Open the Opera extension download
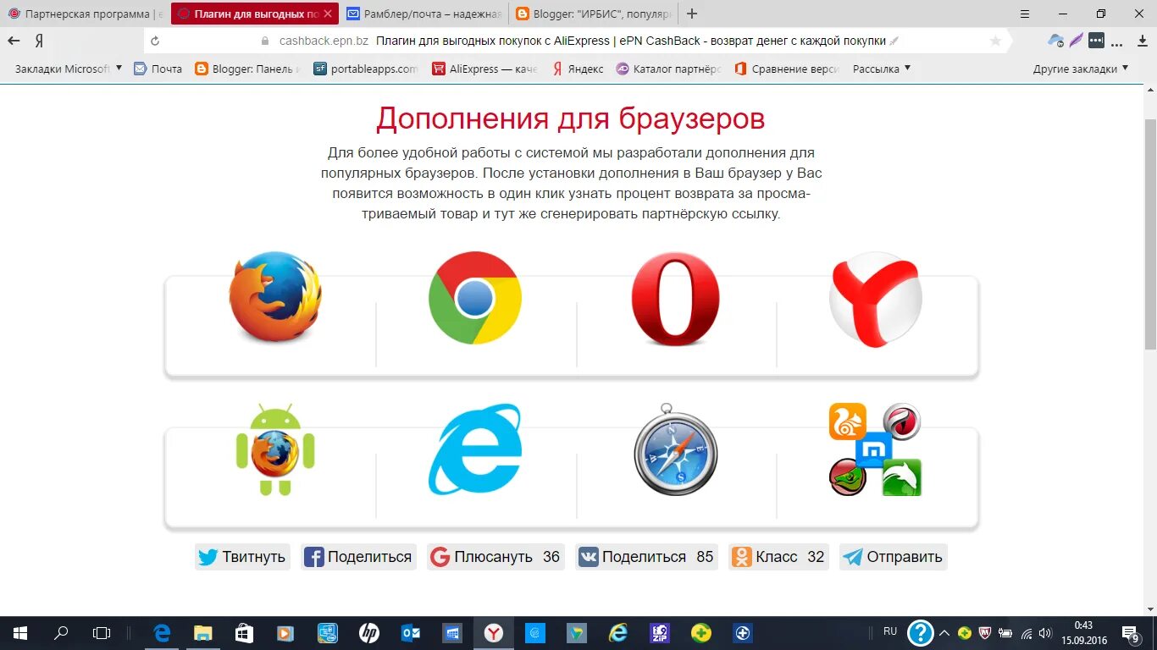 (x=675, y=299)
